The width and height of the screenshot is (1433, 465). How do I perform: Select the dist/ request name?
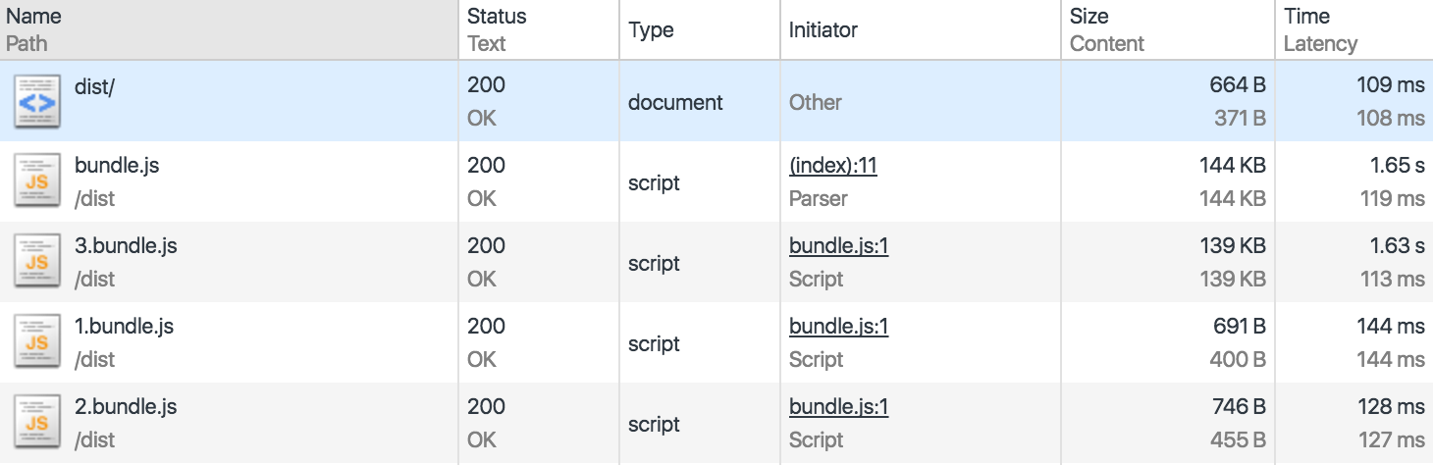click(94, 85)
